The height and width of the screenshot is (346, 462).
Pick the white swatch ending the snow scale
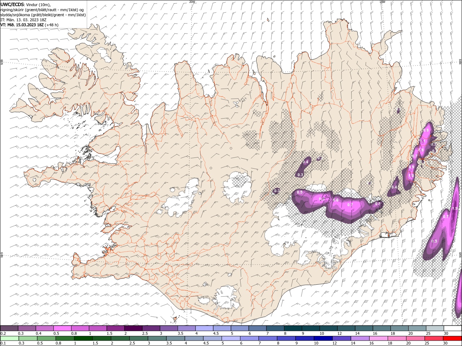[453, 328]
